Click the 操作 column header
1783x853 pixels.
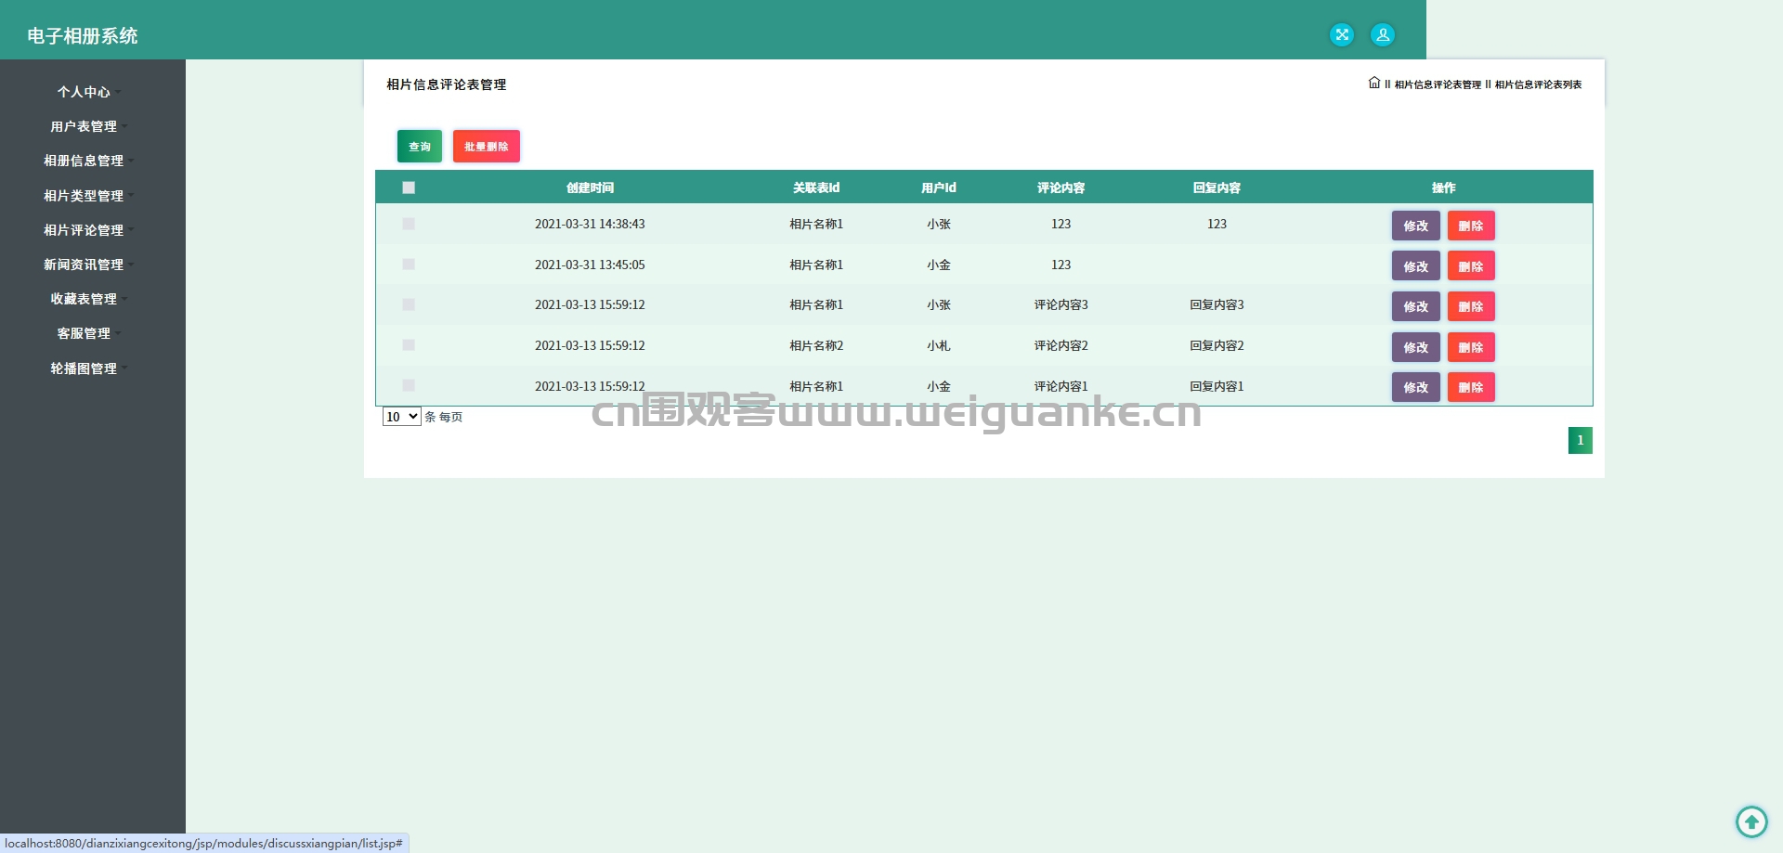(x=1444, y=187)
